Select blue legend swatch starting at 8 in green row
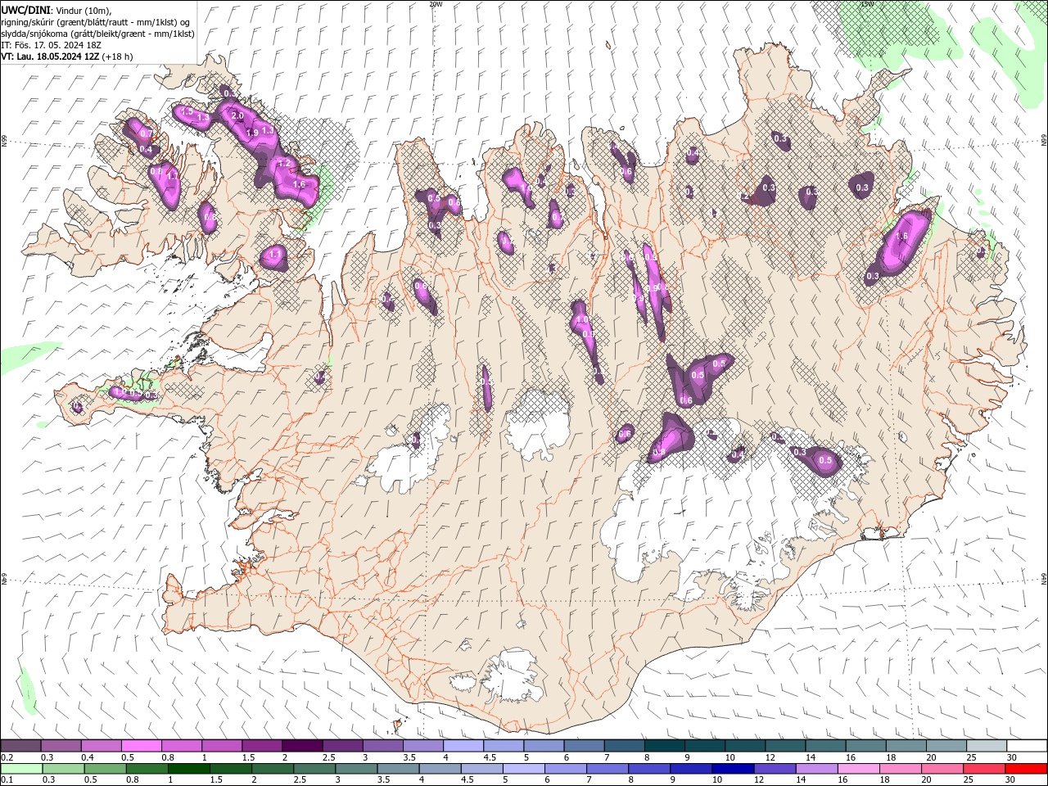Viewport: 1048px width, 786px height. pos(649,769)
